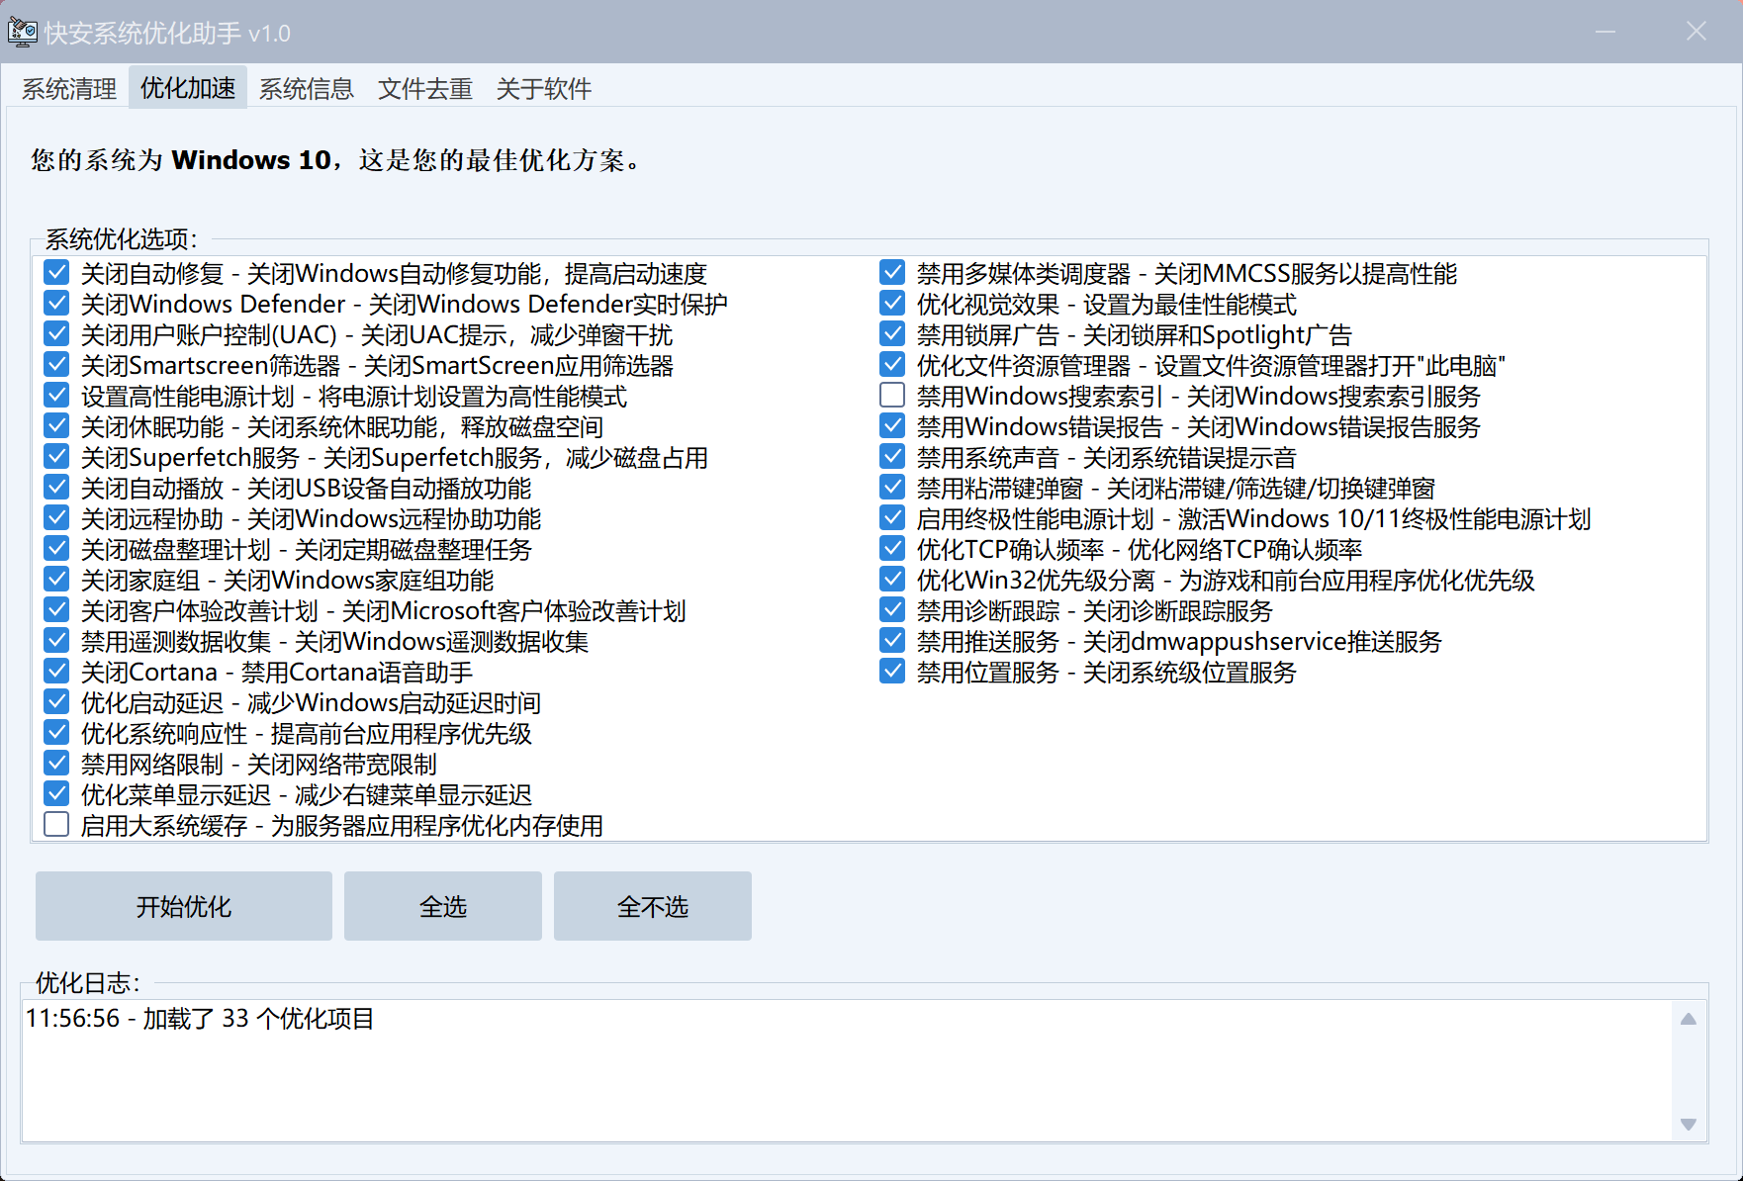This screenshot has width=1743, height=1181.
Task: Click log scrollbar up arrow
Action: 1689,1019
